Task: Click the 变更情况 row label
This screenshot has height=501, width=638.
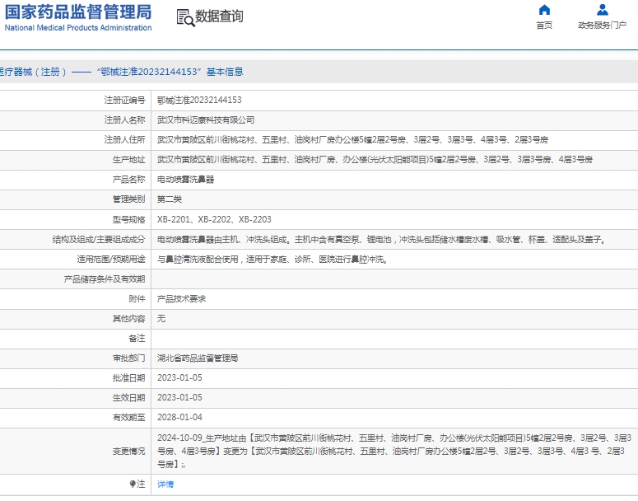Action: pyautogui.click(x=128, y=452)
